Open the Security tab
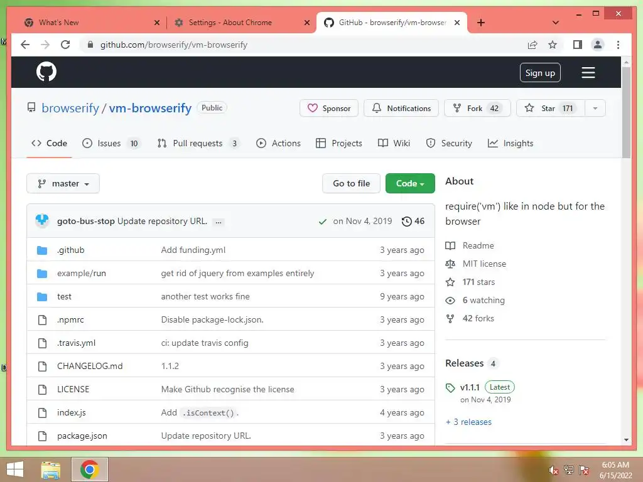643x482 pixels. pyautogui.click(x=449, y=144)
